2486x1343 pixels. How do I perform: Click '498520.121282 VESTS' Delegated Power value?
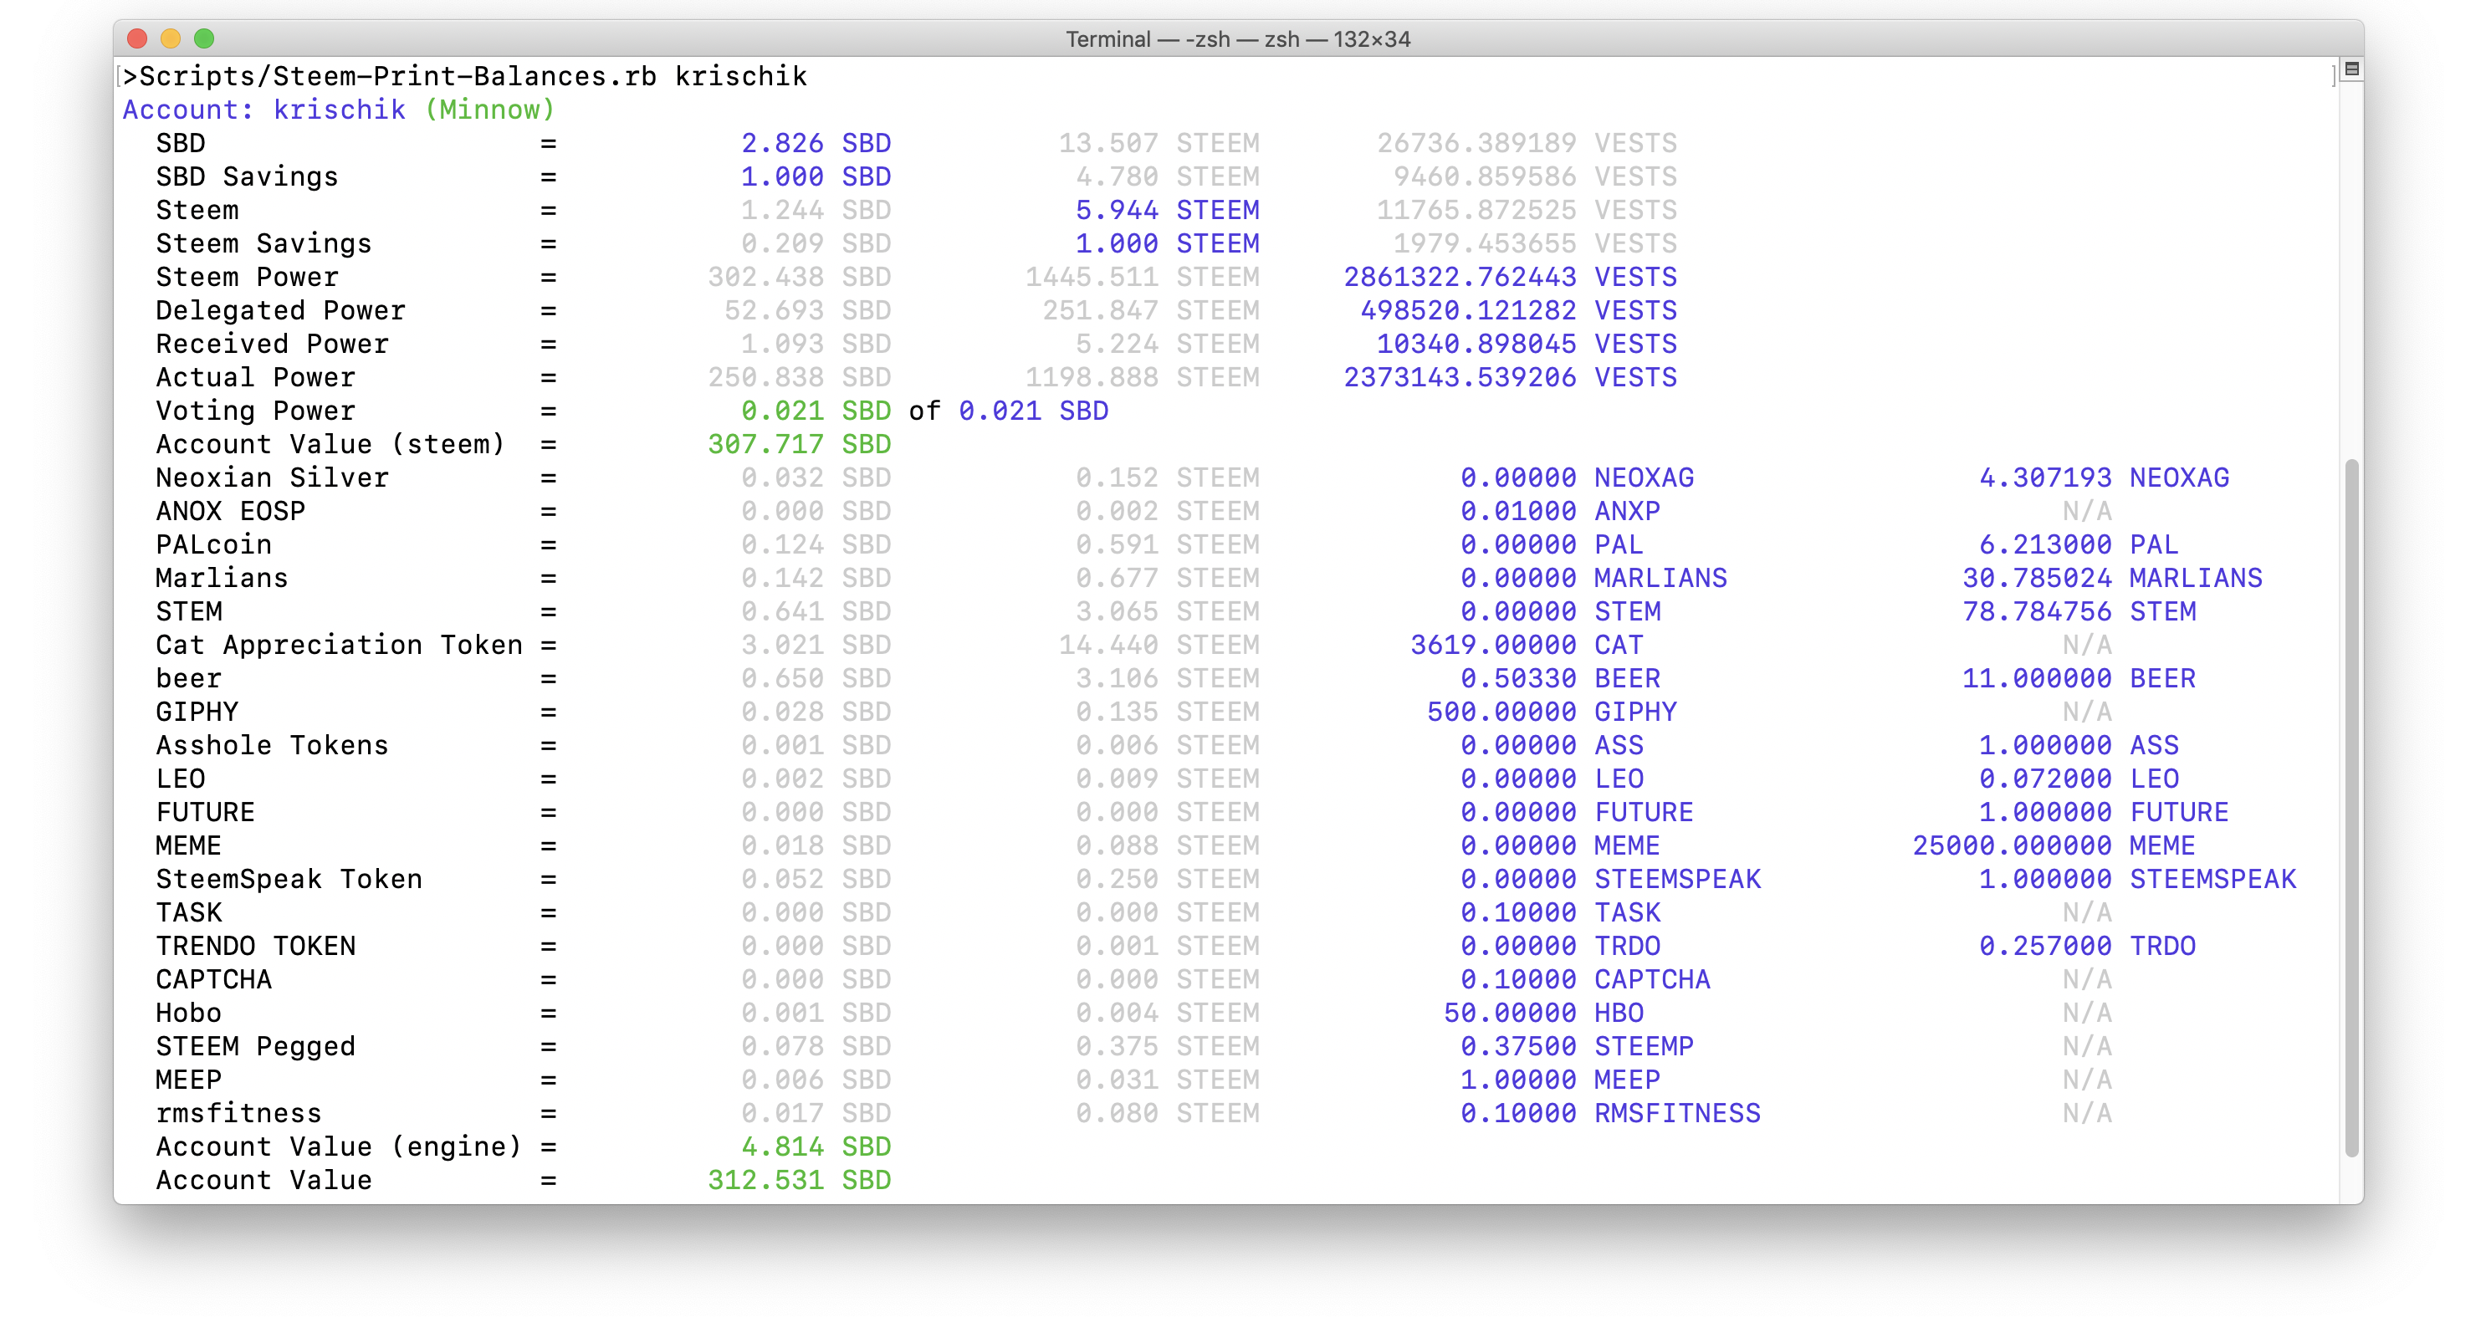(1518, 311)
